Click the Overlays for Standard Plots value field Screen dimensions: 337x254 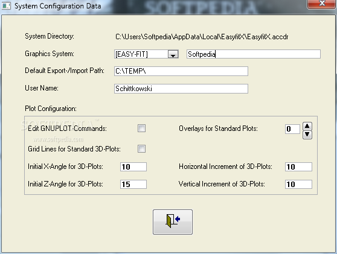click(292, 129)
